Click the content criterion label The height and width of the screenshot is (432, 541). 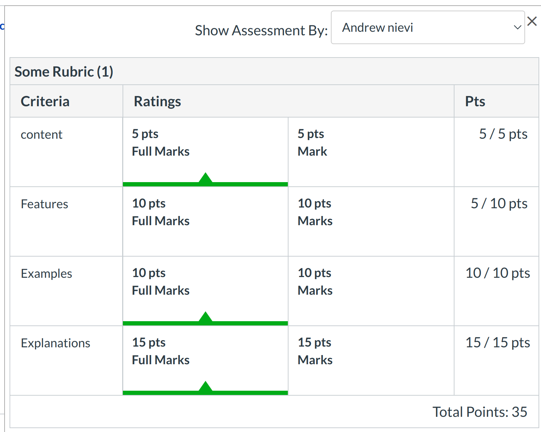coord(42,134)
